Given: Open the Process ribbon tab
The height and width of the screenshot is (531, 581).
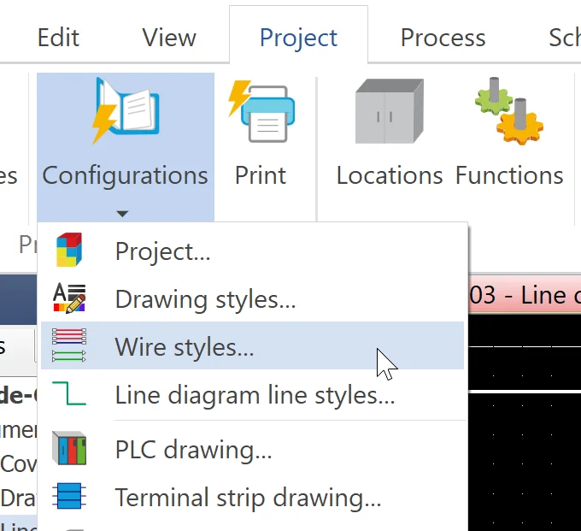Looking at the screenshot, I should [443, 38].
